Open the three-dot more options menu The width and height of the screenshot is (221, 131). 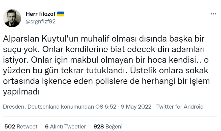click(x=213, y=14)
